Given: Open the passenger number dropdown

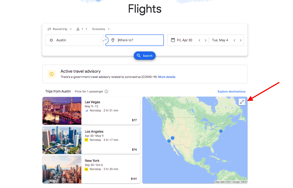Looking at the screenshot, I should click(82, 29).
